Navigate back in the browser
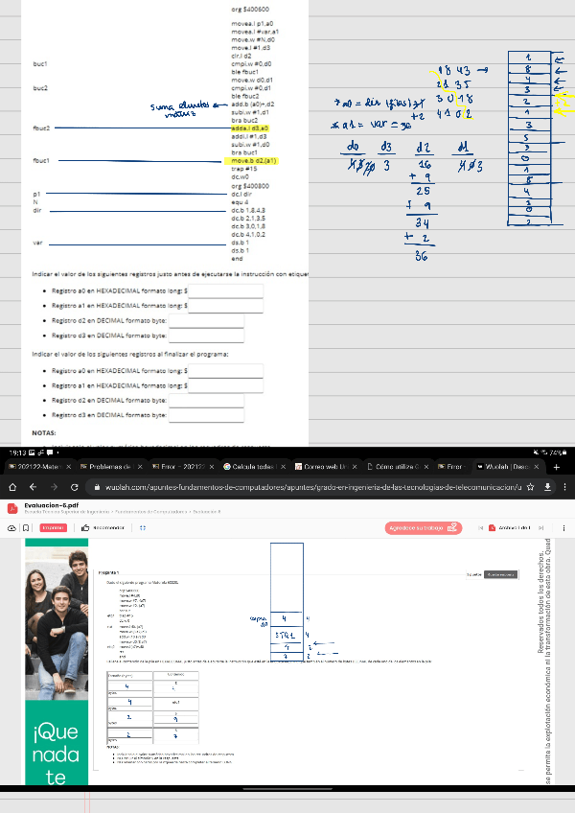This screenshot has height=813, width=575. pos(33,487)
